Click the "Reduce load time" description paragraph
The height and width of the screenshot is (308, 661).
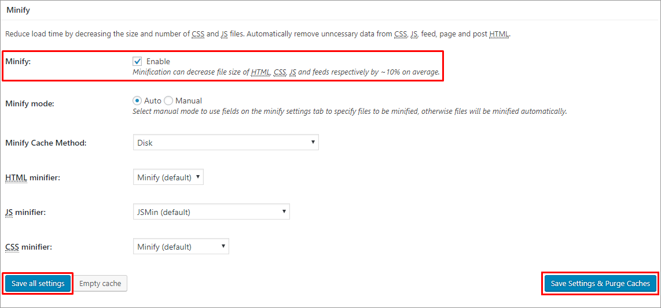pyautogui.click(x=258, y=34)
